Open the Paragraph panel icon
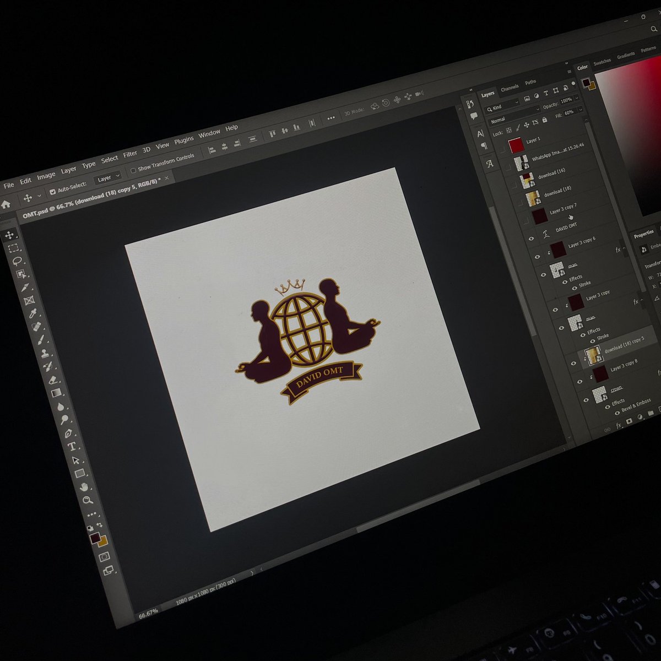 tap(485, 147)
